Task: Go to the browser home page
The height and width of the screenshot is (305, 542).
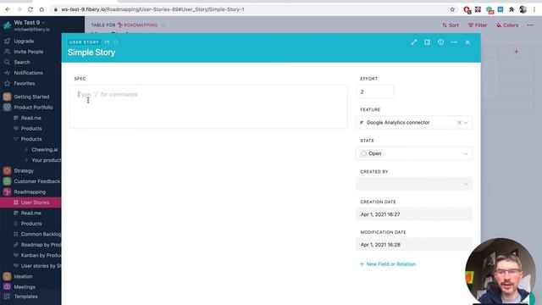Action: click(41, 9)
